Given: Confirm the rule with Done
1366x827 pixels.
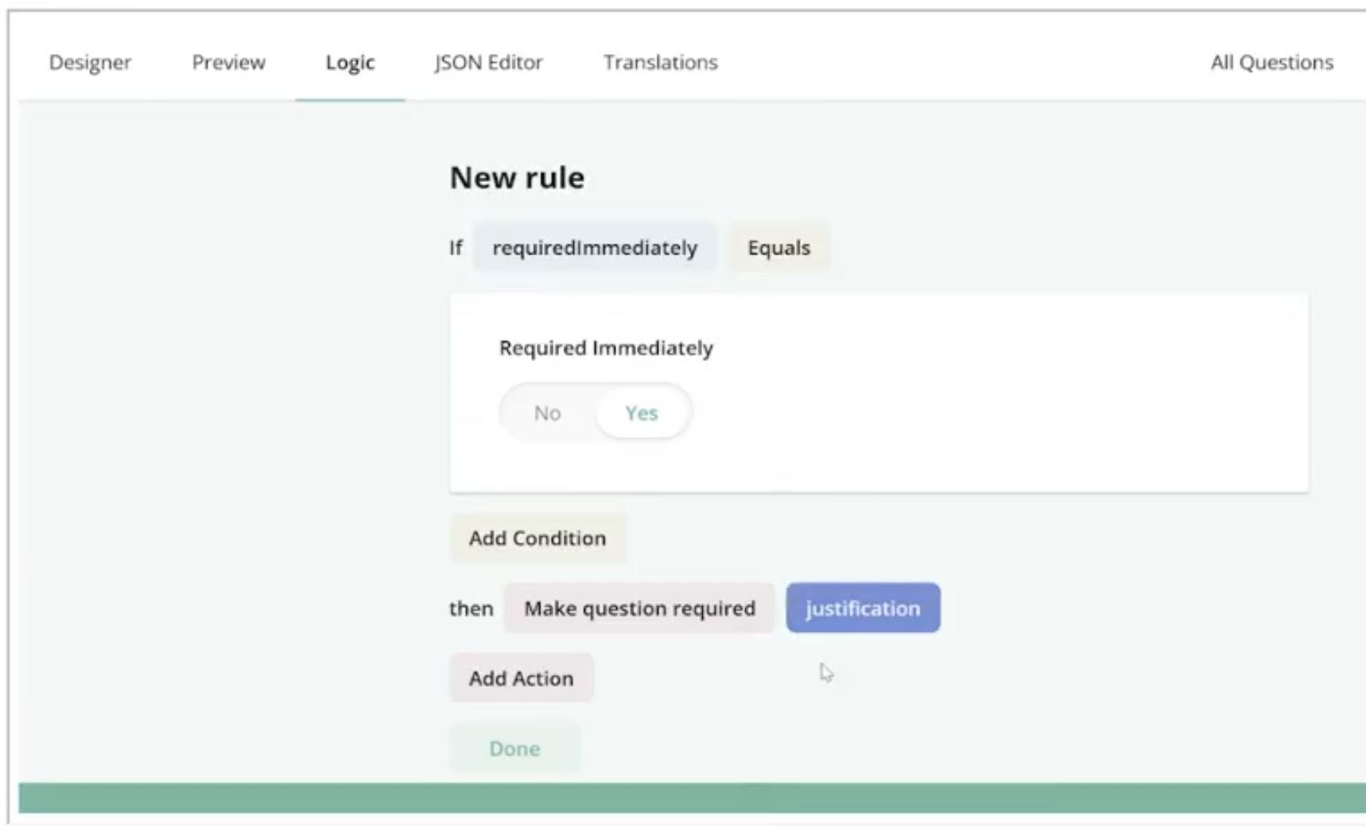Looking at the screenshot, I should point(514,748).
